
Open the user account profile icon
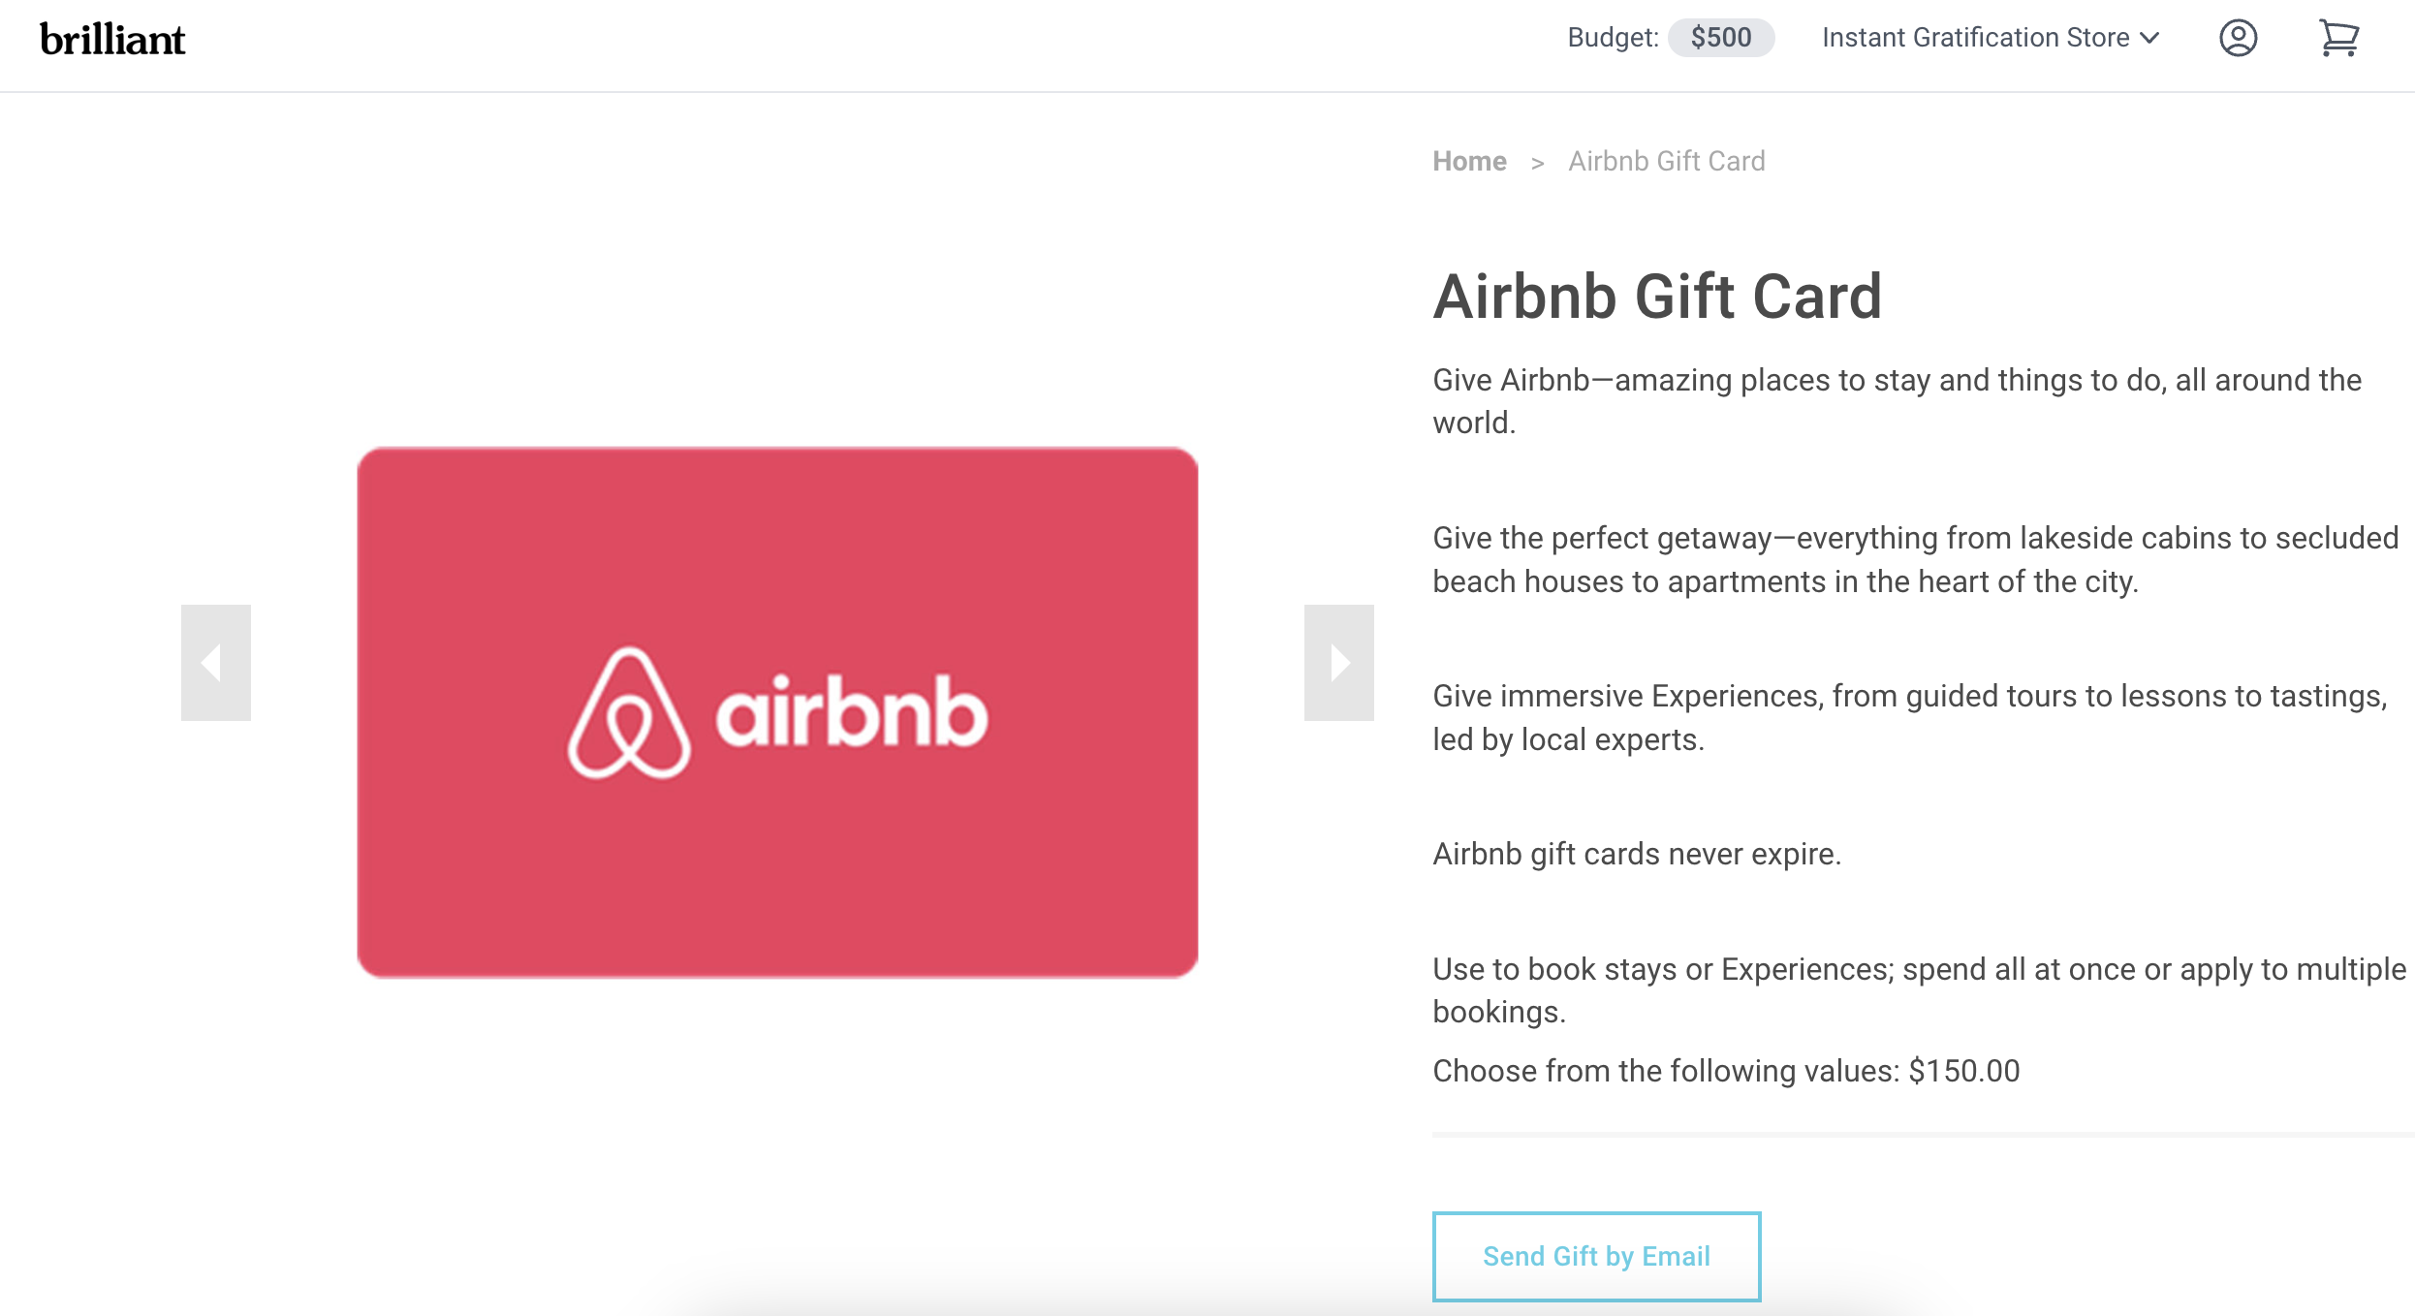point(2238,39)
